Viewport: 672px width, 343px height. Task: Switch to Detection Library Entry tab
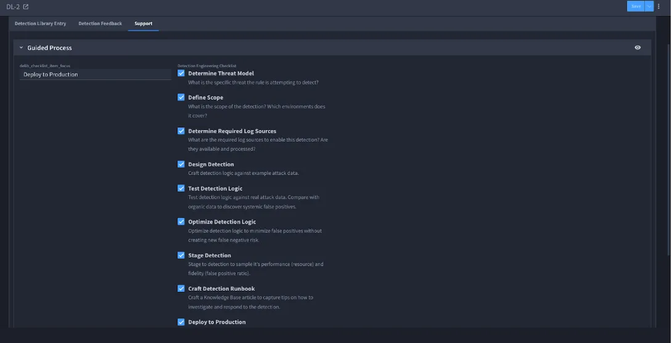click(x=40, y=23)
